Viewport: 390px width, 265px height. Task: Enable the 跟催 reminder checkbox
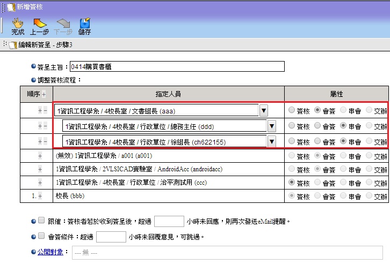coord(41,220)
